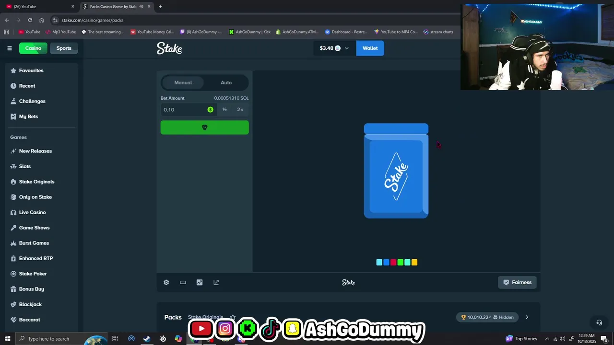
Task: Click the Stake Originals flame icon
Action: click(13, 182)
